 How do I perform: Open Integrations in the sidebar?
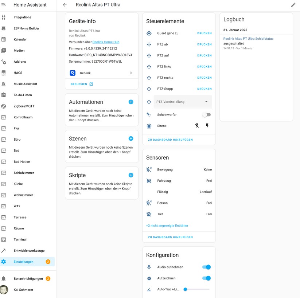(27, 17)
